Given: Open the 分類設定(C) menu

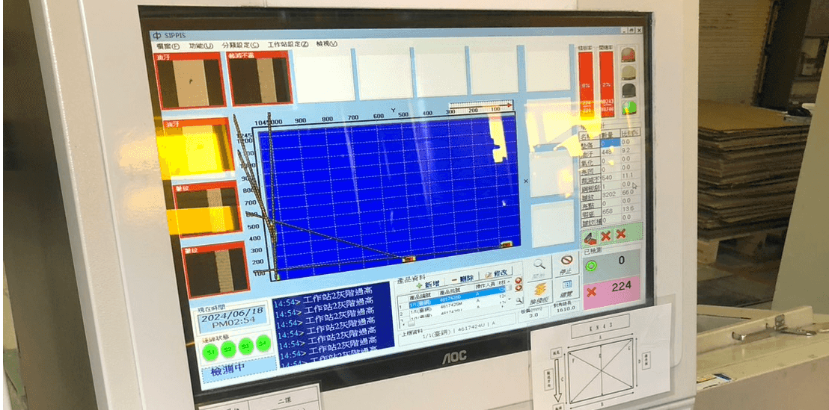Looking at the screenshot, I should [x=241, y=46].
